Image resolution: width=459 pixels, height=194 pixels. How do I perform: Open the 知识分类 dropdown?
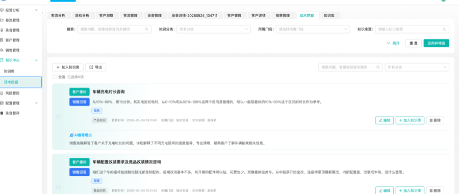tap(213, 29)
